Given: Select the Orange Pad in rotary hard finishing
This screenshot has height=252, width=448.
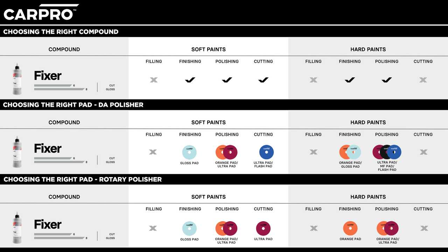Looking at the screenshot, I should [350, 228].
